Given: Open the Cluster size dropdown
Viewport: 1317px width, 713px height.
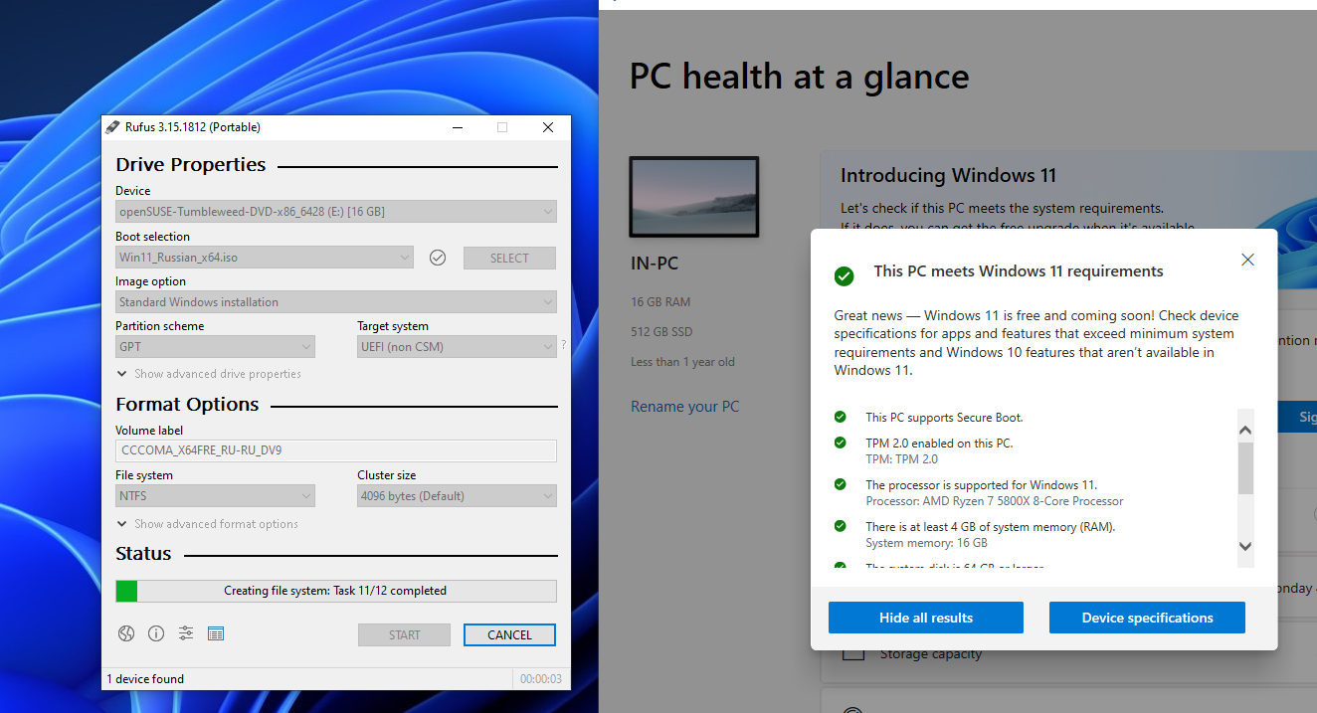Looking at the screenshot, I should click(x=457, y=496).
